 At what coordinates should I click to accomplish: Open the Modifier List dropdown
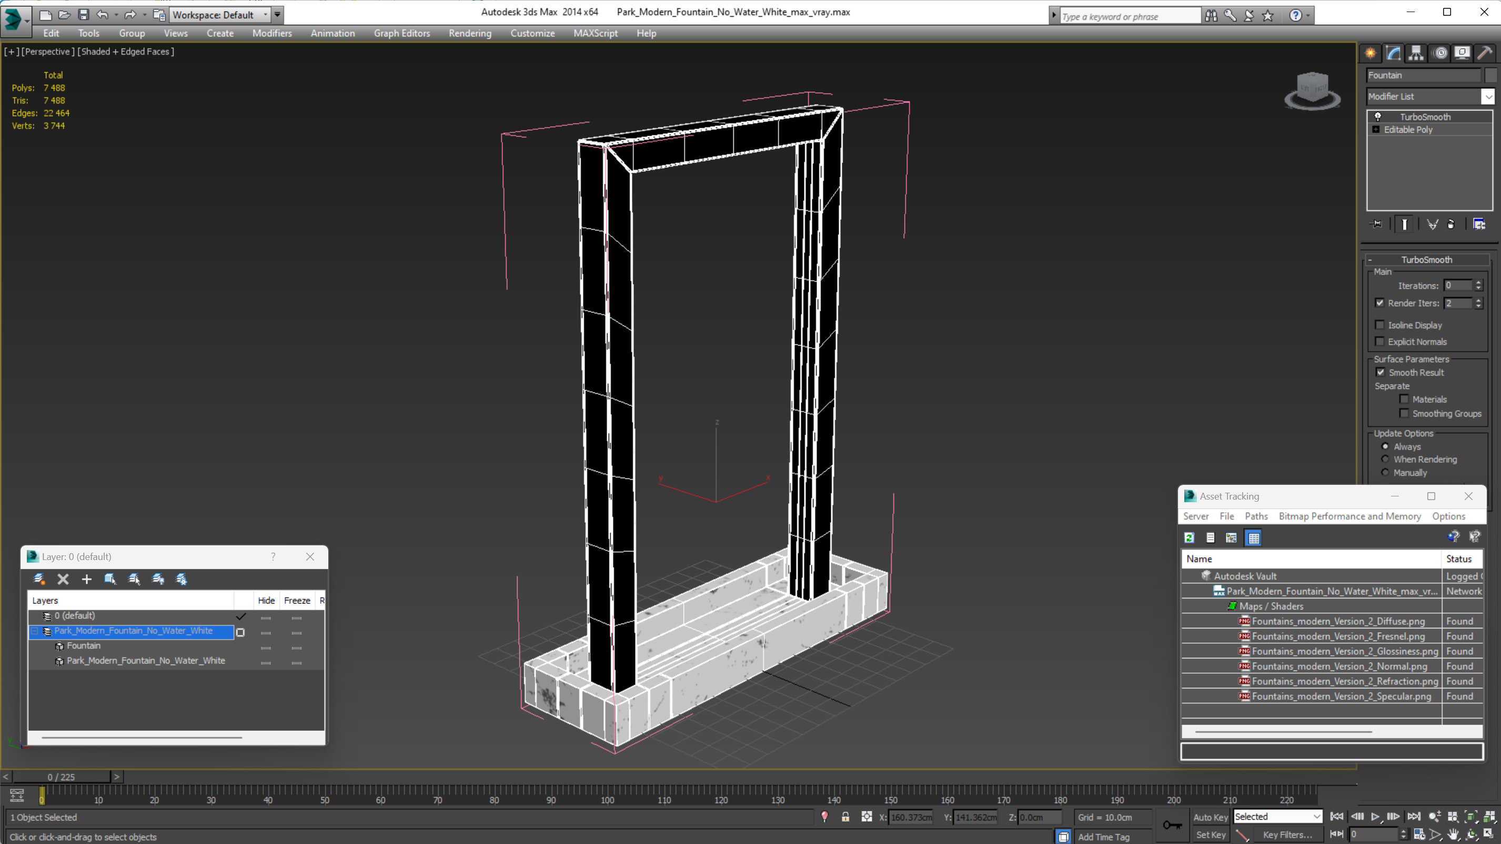1488,97
